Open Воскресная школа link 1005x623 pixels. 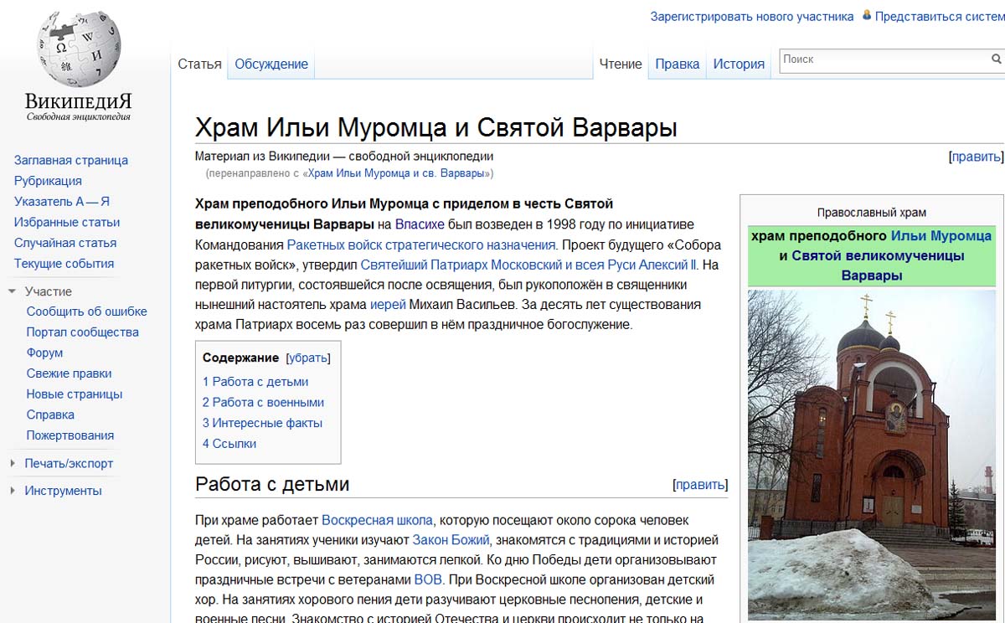tap(377, 520)
